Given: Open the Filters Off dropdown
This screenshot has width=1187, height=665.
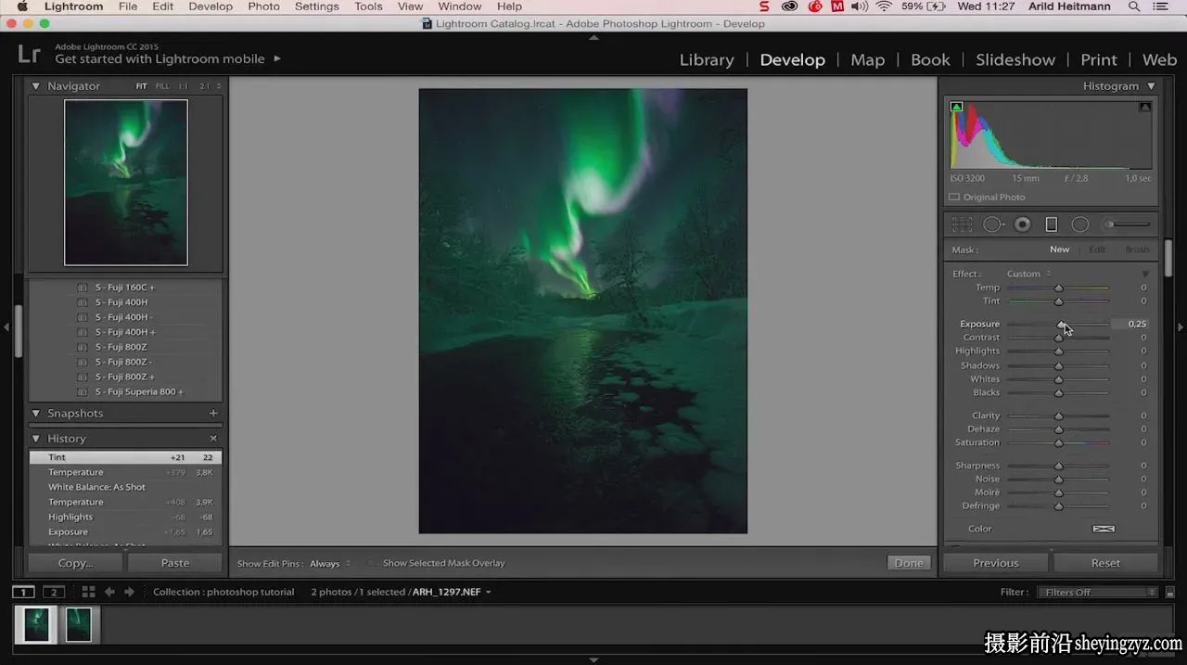Looking at the screenshot, I should 1097,592.
